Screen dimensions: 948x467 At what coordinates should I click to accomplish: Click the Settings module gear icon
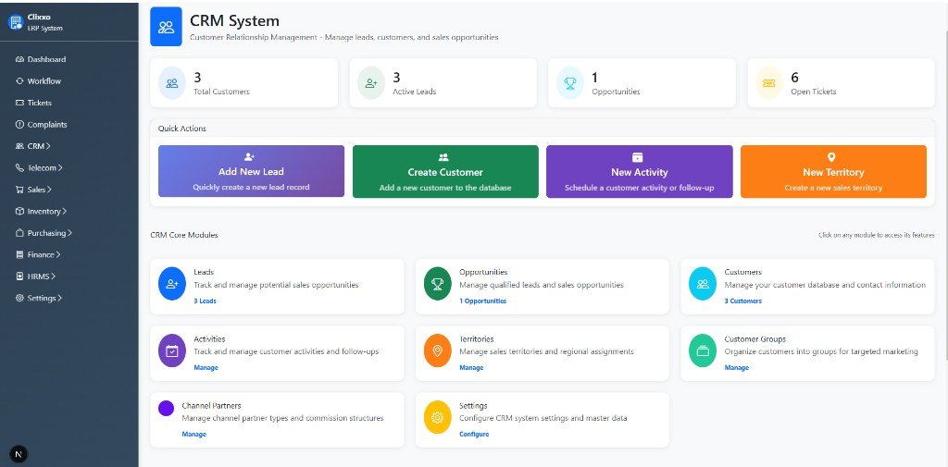click(438, 417)
